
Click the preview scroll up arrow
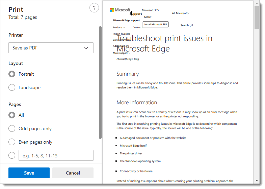click(x=257, y=3)
